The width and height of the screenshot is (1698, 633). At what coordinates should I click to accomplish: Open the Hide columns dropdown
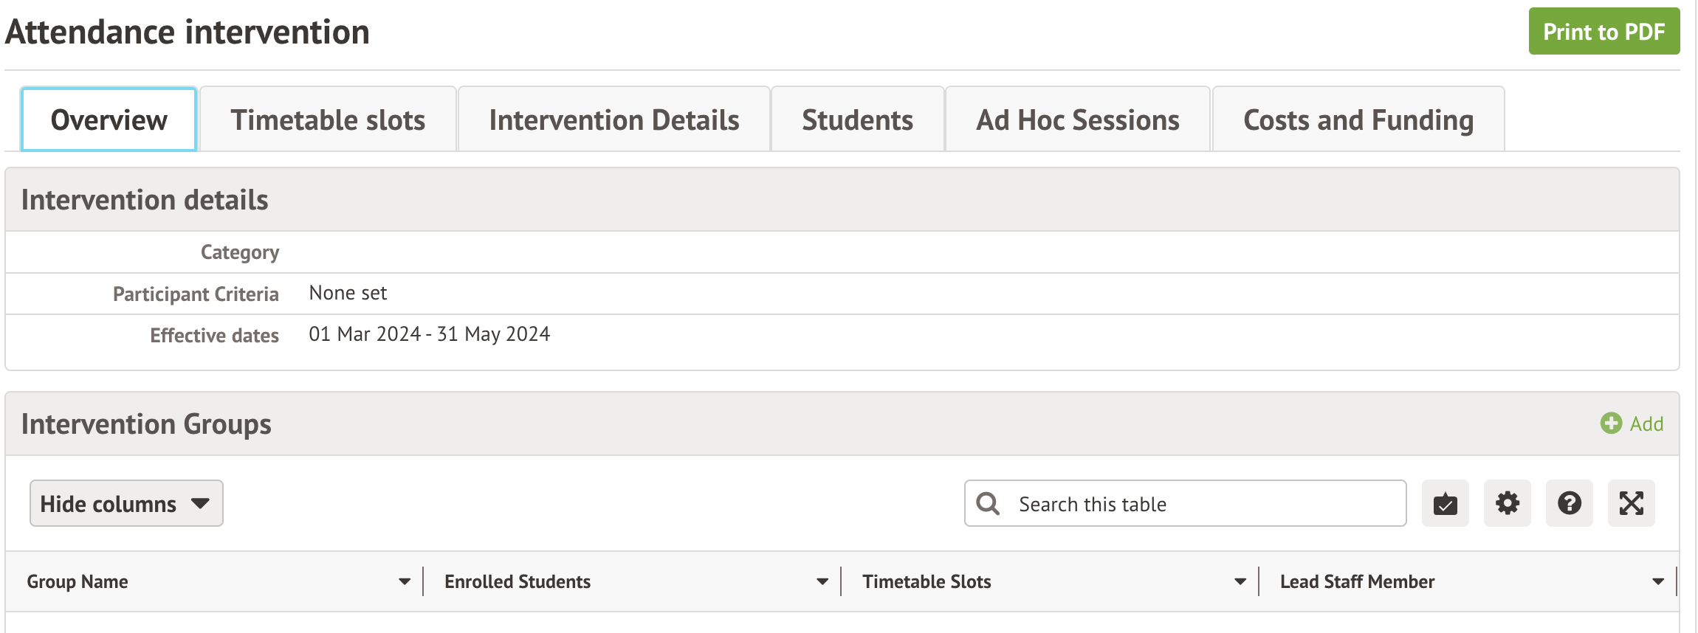[126, 504]
